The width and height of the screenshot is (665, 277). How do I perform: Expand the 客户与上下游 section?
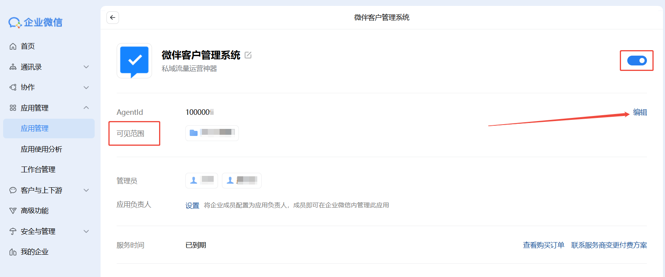(x=49, y=190)
